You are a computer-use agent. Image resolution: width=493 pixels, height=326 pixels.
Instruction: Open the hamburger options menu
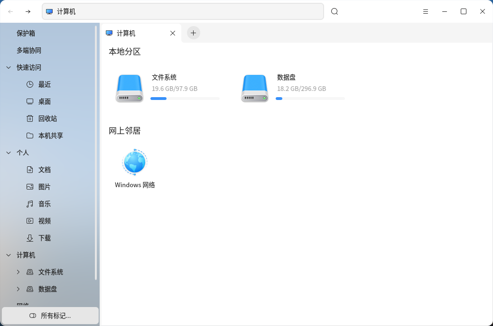(426, 12)
